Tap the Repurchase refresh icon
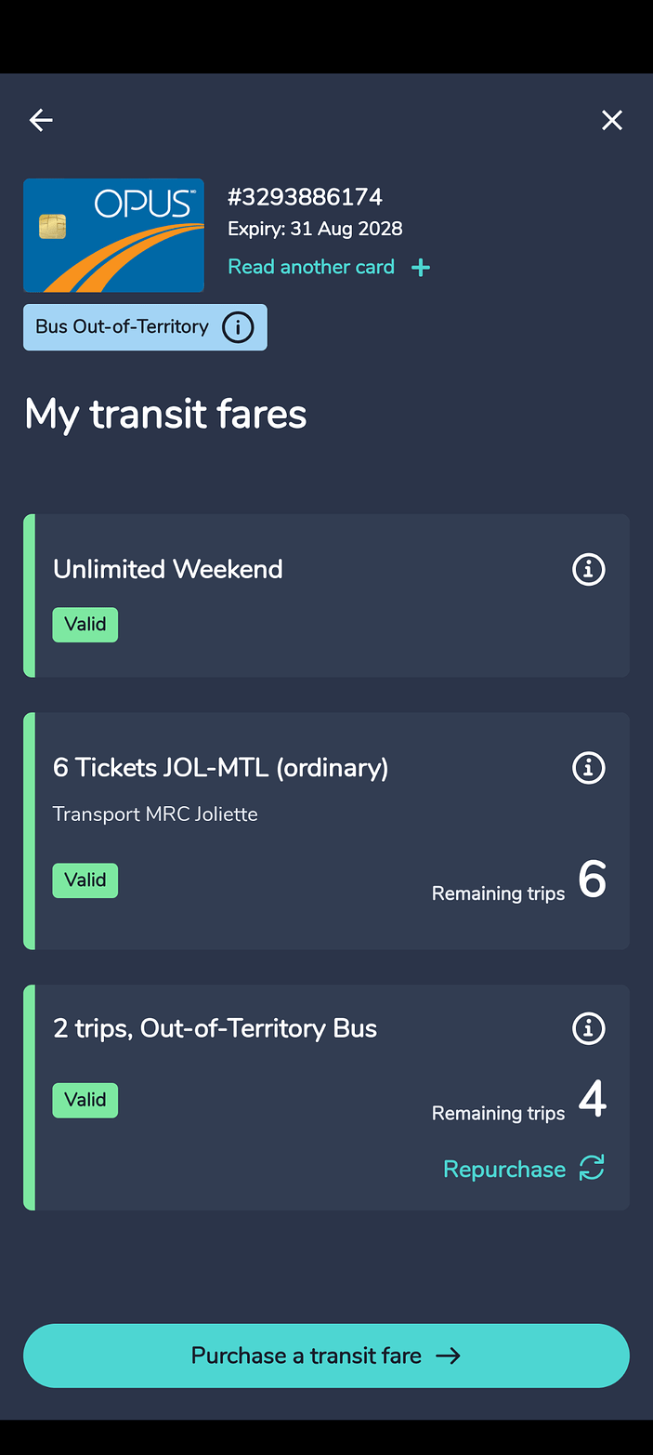Image resolution: width=653 pixels, height=1455 pixels. coord(592,1168)
